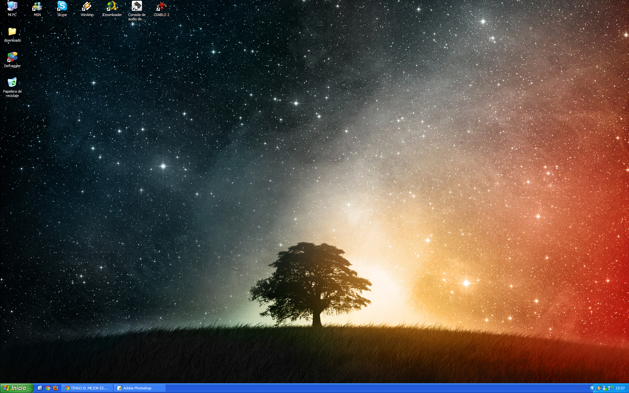The height and width of the screenshot is (393, 629).
Task: Select the Mi PC desktop icon
Action: coord(12,9)
